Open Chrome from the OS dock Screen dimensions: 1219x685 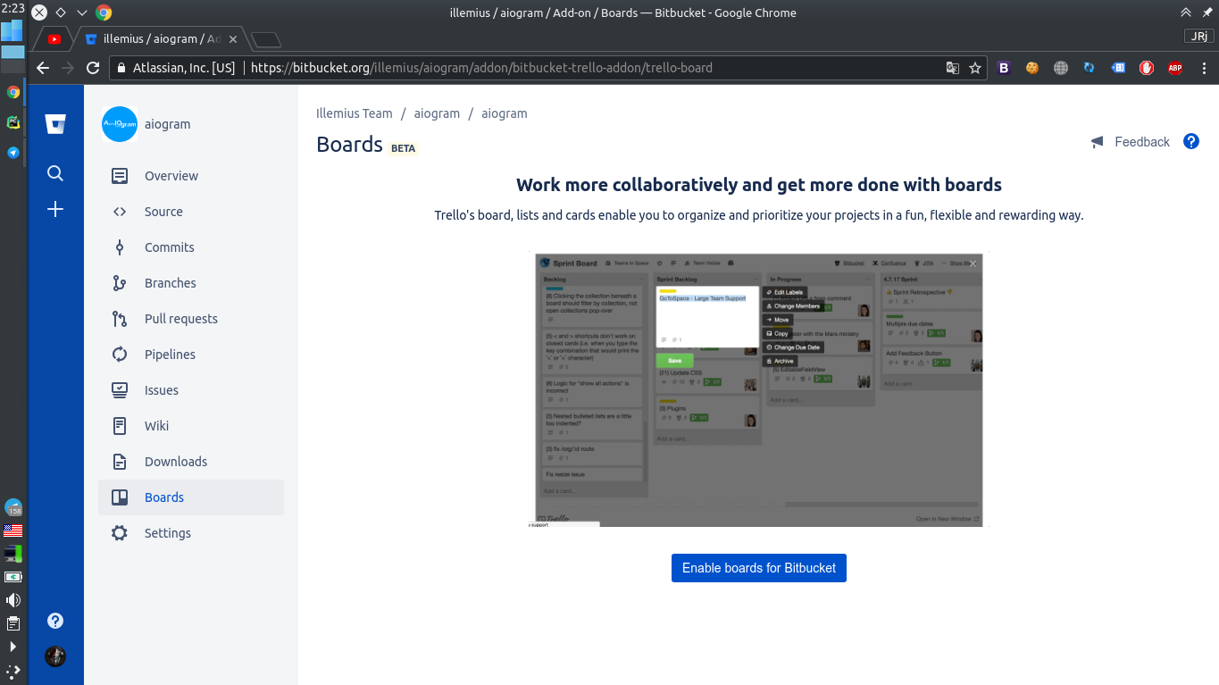point(13,92)
